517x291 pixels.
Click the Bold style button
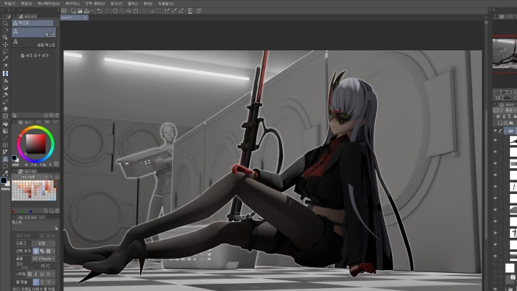tap(30, 274)
